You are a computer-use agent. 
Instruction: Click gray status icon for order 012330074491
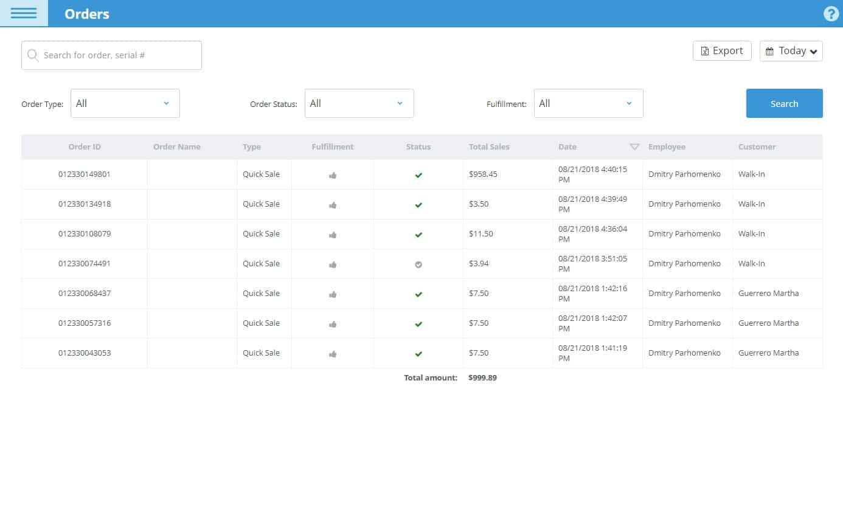[x=418, y=264]
